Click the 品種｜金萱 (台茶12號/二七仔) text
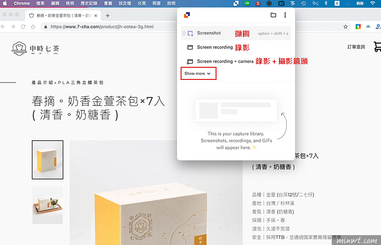 click(283, 195)
